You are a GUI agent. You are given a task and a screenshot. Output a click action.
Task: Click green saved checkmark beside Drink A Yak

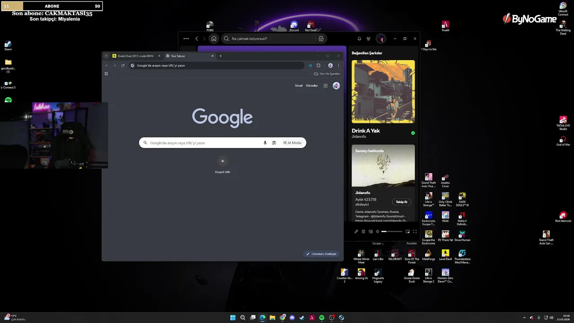pyautogui.click(x=413, y=133)
